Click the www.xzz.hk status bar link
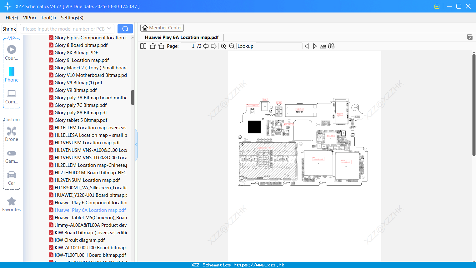The height and width of the screenshot is (268, 476). (x=259, y=265)
